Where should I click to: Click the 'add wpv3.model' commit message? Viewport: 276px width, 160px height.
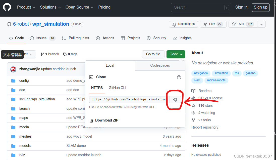click(x=79, y=136)
